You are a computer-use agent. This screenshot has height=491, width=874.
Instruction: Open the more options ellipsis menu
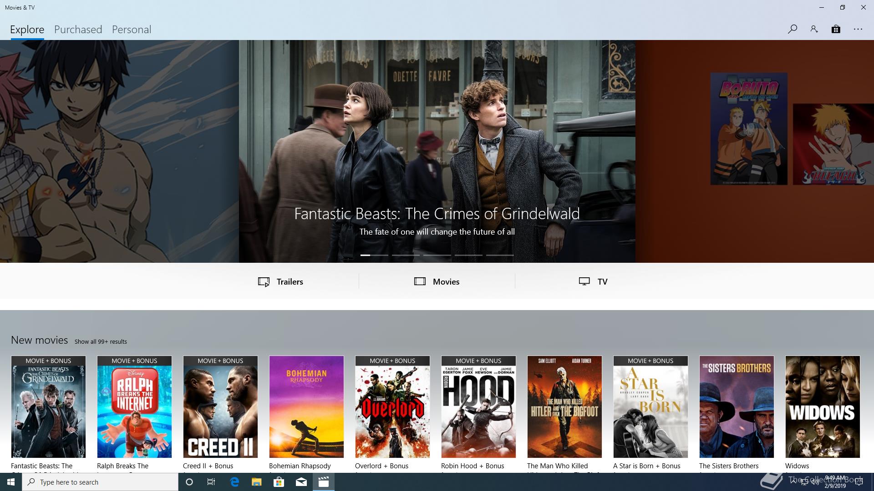click(858, 29)
